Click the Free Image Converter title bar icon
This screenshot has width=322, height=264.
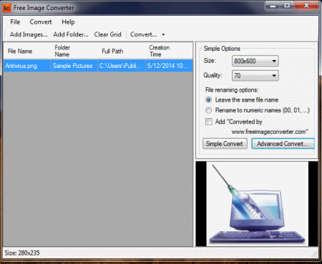tap(6, 8)
